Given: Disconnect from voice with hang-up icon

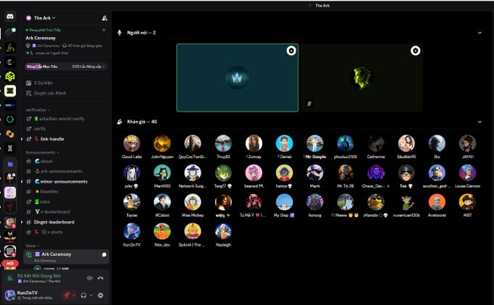Looking at the screenshot, I should click(100, 278).
